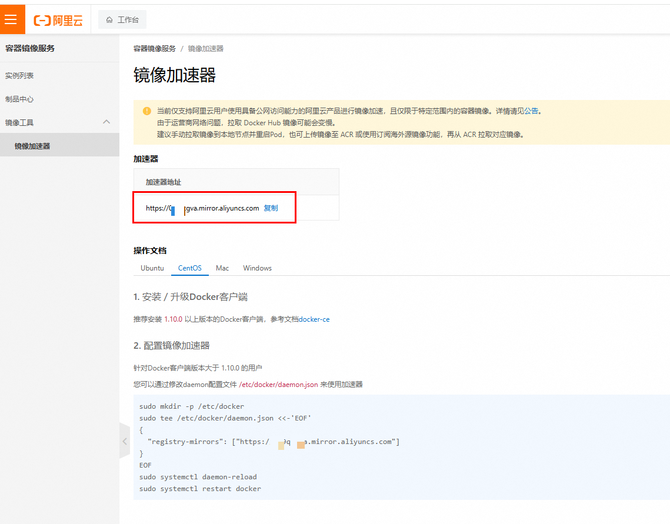Switch to the Mac tab
Screen dimensions: 670x524
click(x=222, y=268)
